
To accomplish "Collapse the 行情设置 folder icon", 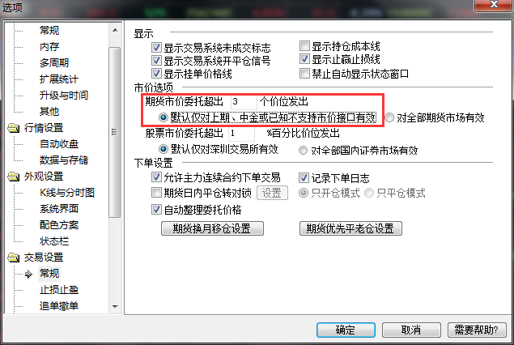I will (14, 128).
